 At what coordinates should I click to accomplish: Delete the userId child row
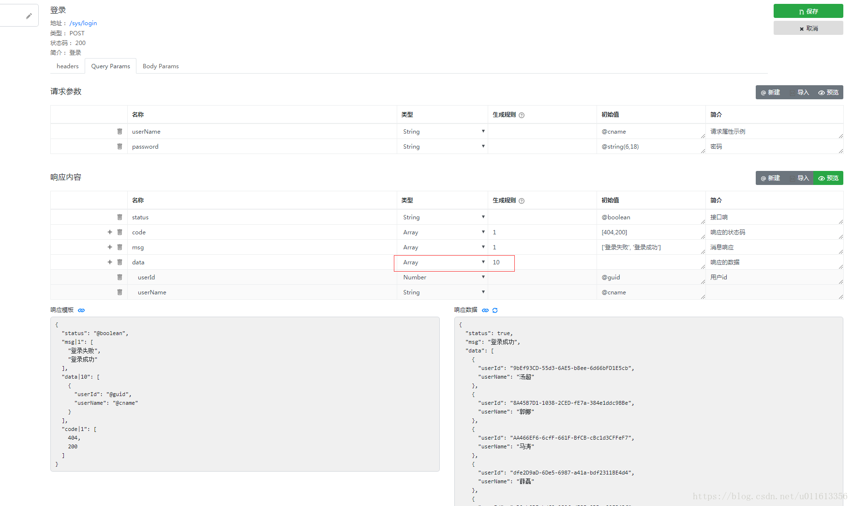120,277
